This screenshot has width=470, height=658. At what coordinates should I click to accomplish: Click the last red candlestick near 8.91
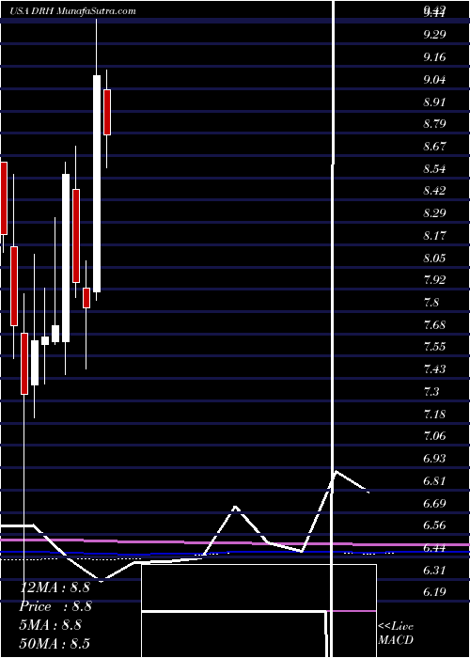click(x=107, y=112)
